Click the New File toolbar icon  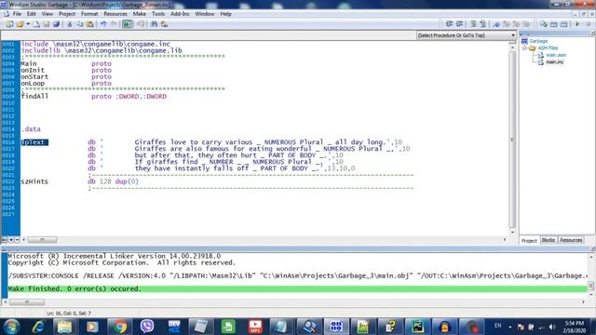[36, 24]
